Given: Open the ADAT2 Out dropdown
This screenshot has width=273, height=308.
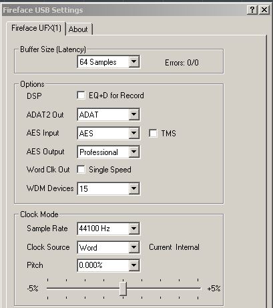Looking at the screenshot, I should (x=109, y=114).
